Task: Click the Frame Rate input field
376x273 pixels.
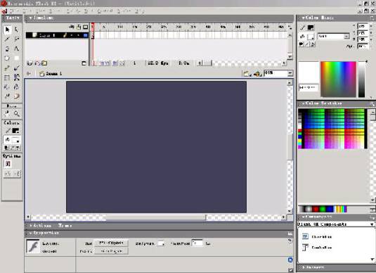Action: tap(197, 243)
